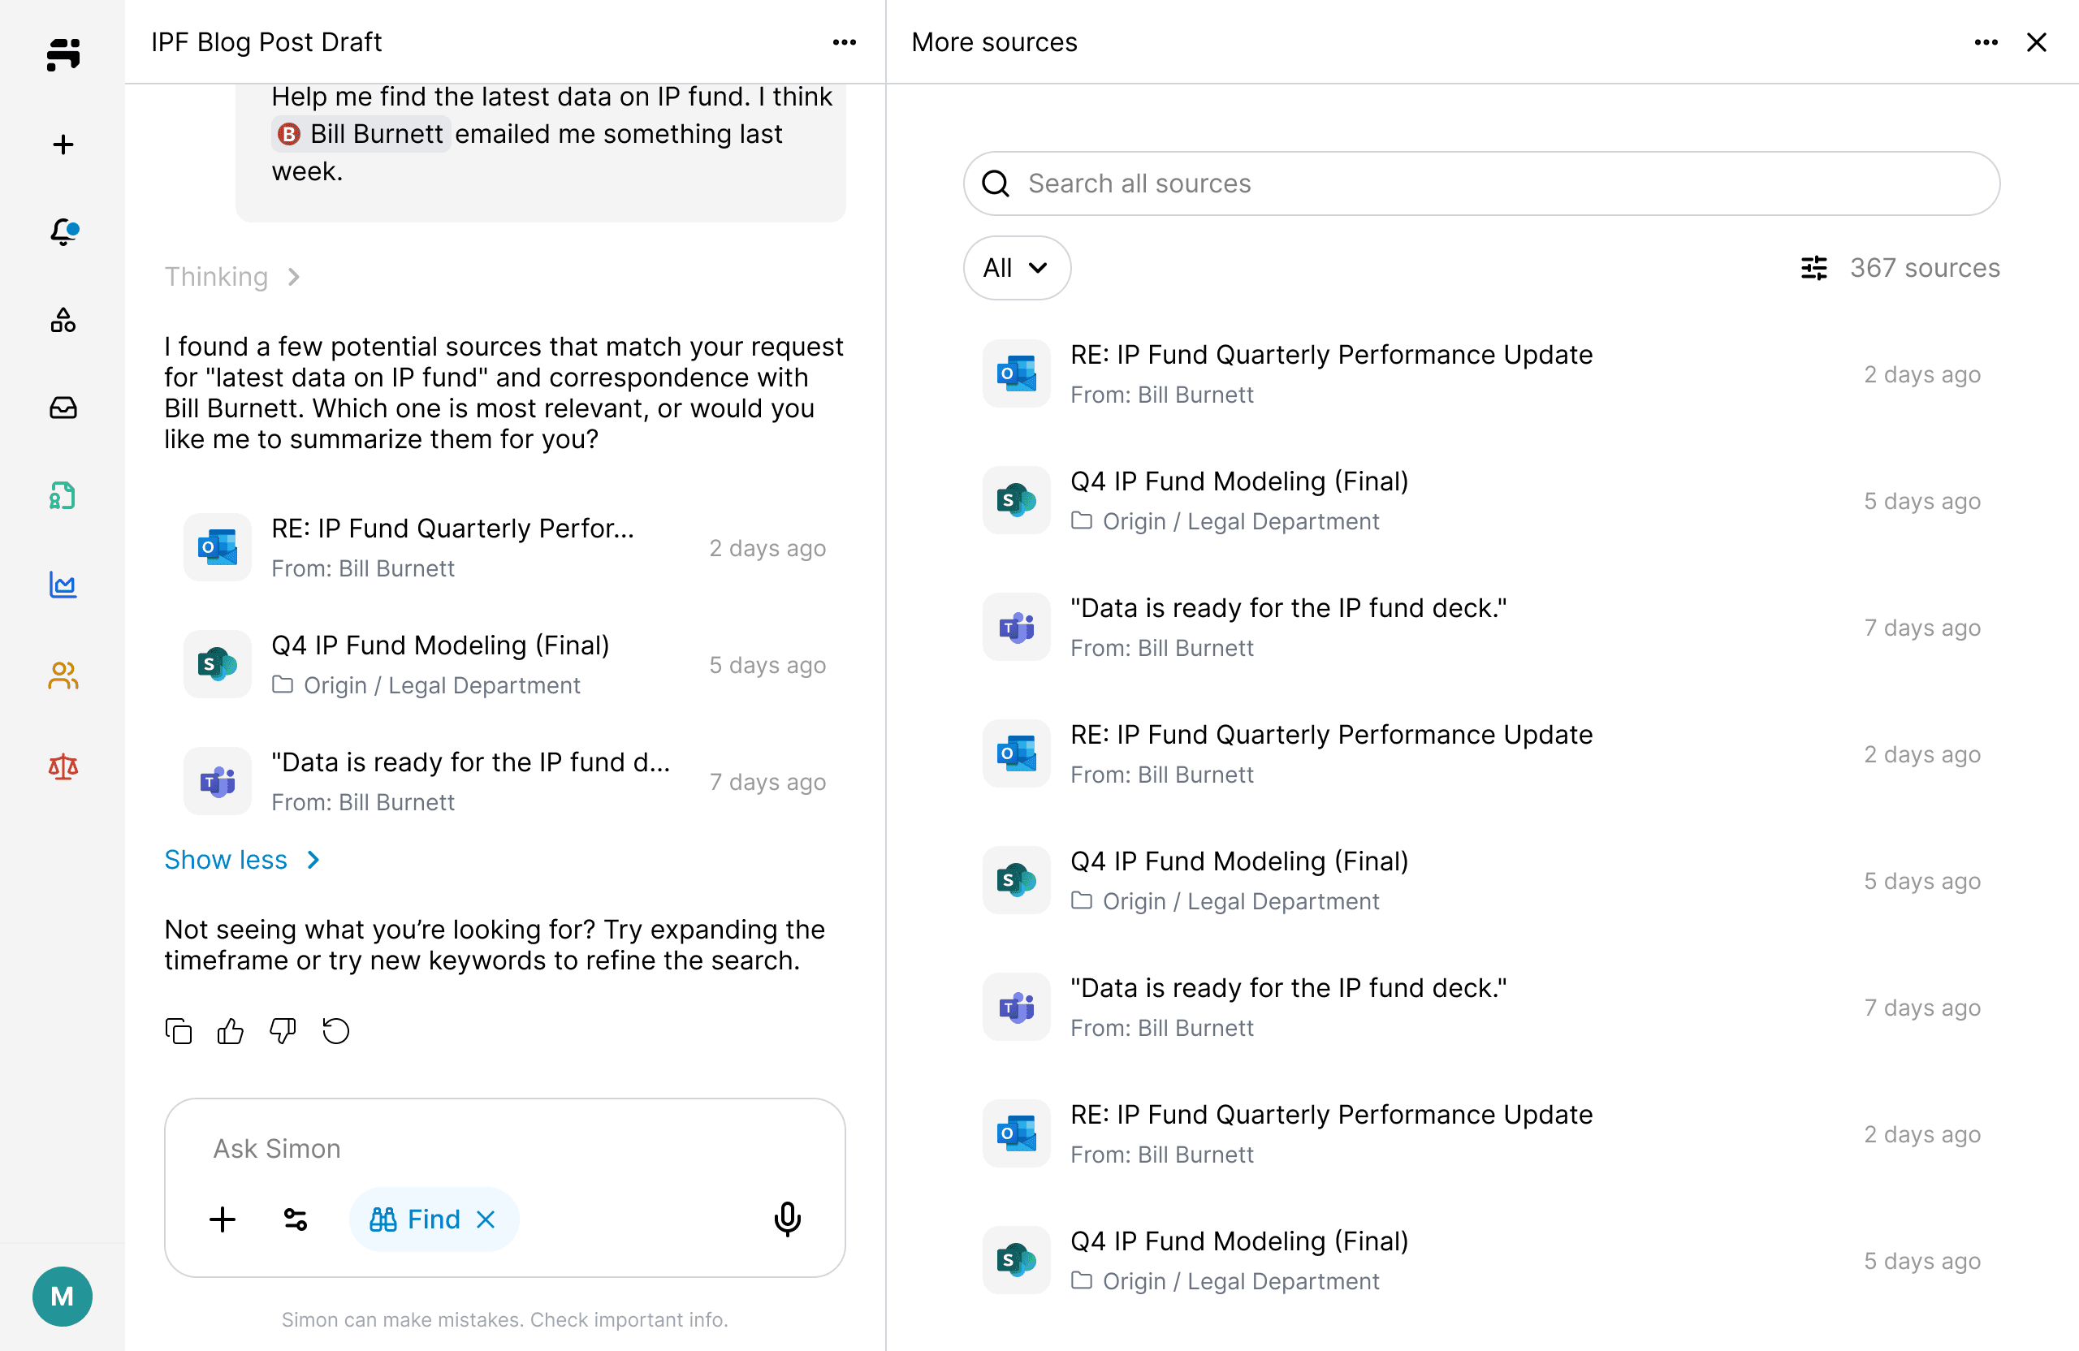The width and height of the screenshot is (2079, 1351).
Task: Click the 367 sources filter icon
Action: [x=1813, y=268]
